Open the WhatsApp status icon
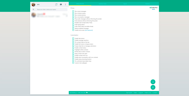The height and width of the screenshot is (96, 189). pyautogui.click(x=56, y=4)
